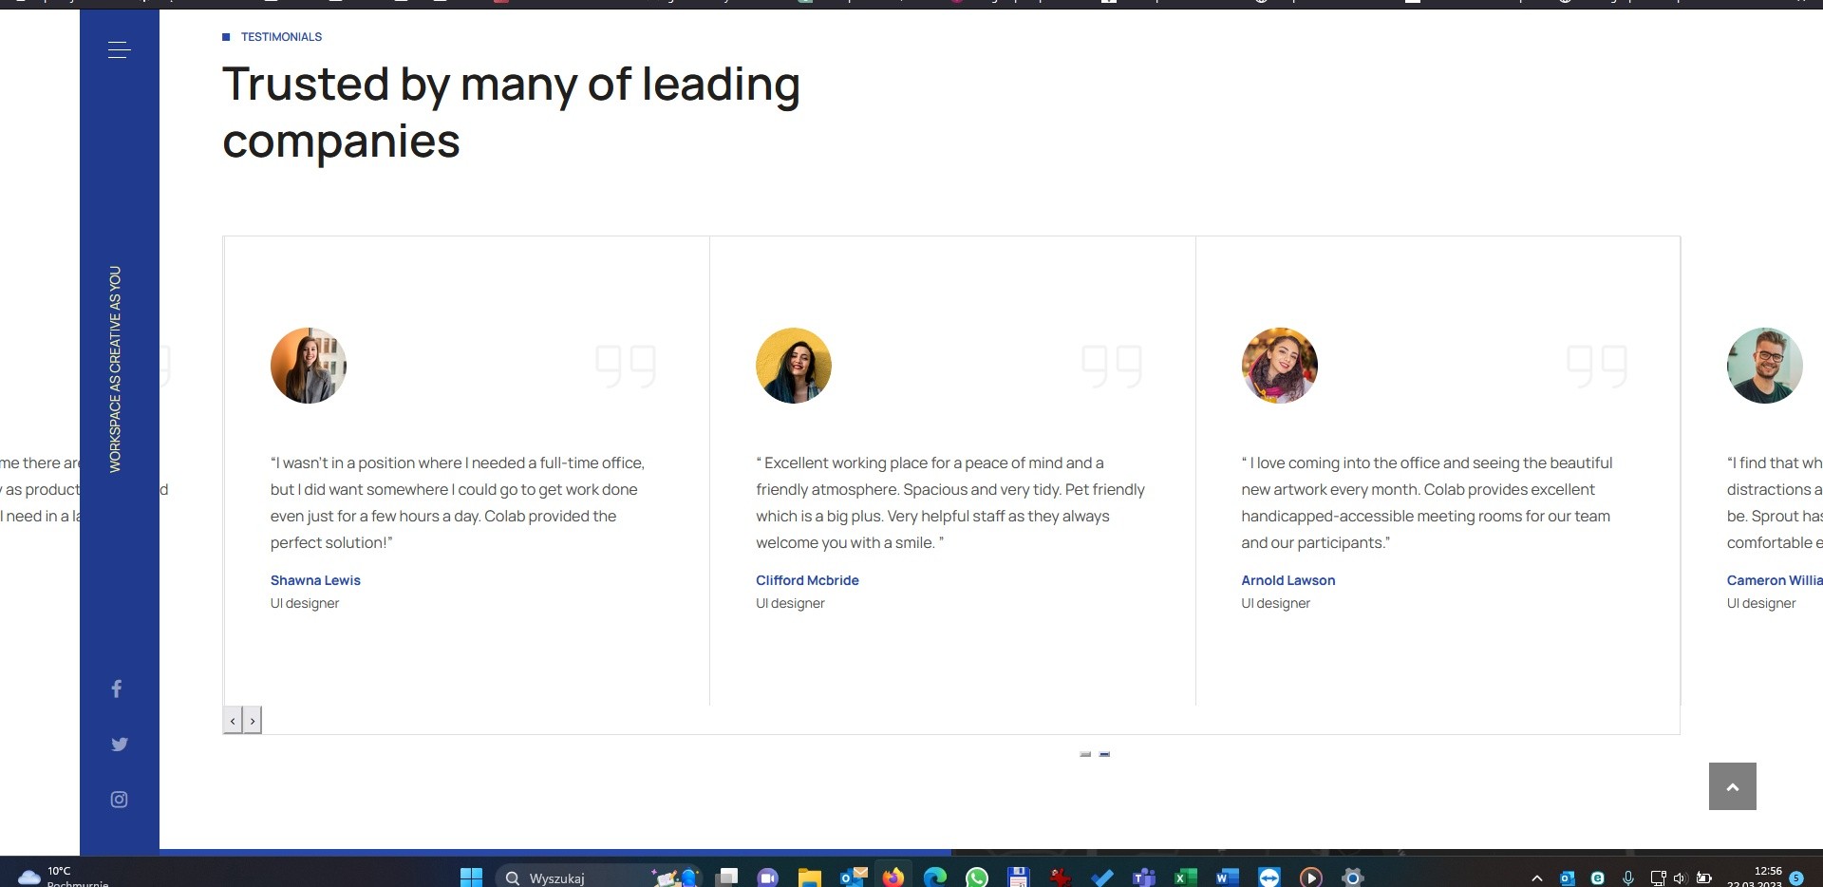Click 'UI designer' under Clifford Mcbride
The image size is (1823, 887).
(x=790, y=603)
